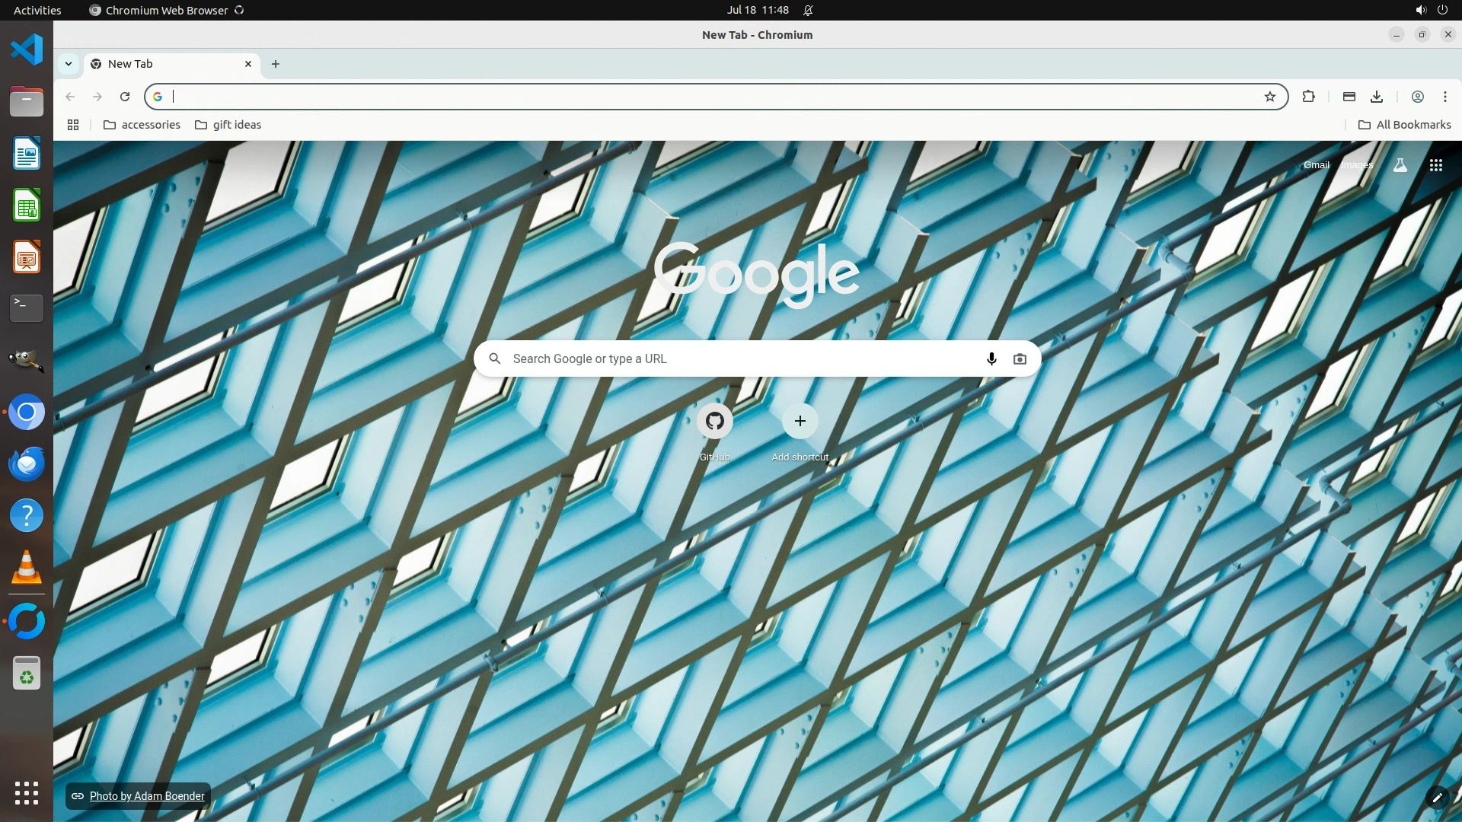This screenshot has height=822, width=1462.
Task: Open Search Labs flask icon
Action: 1400,165
